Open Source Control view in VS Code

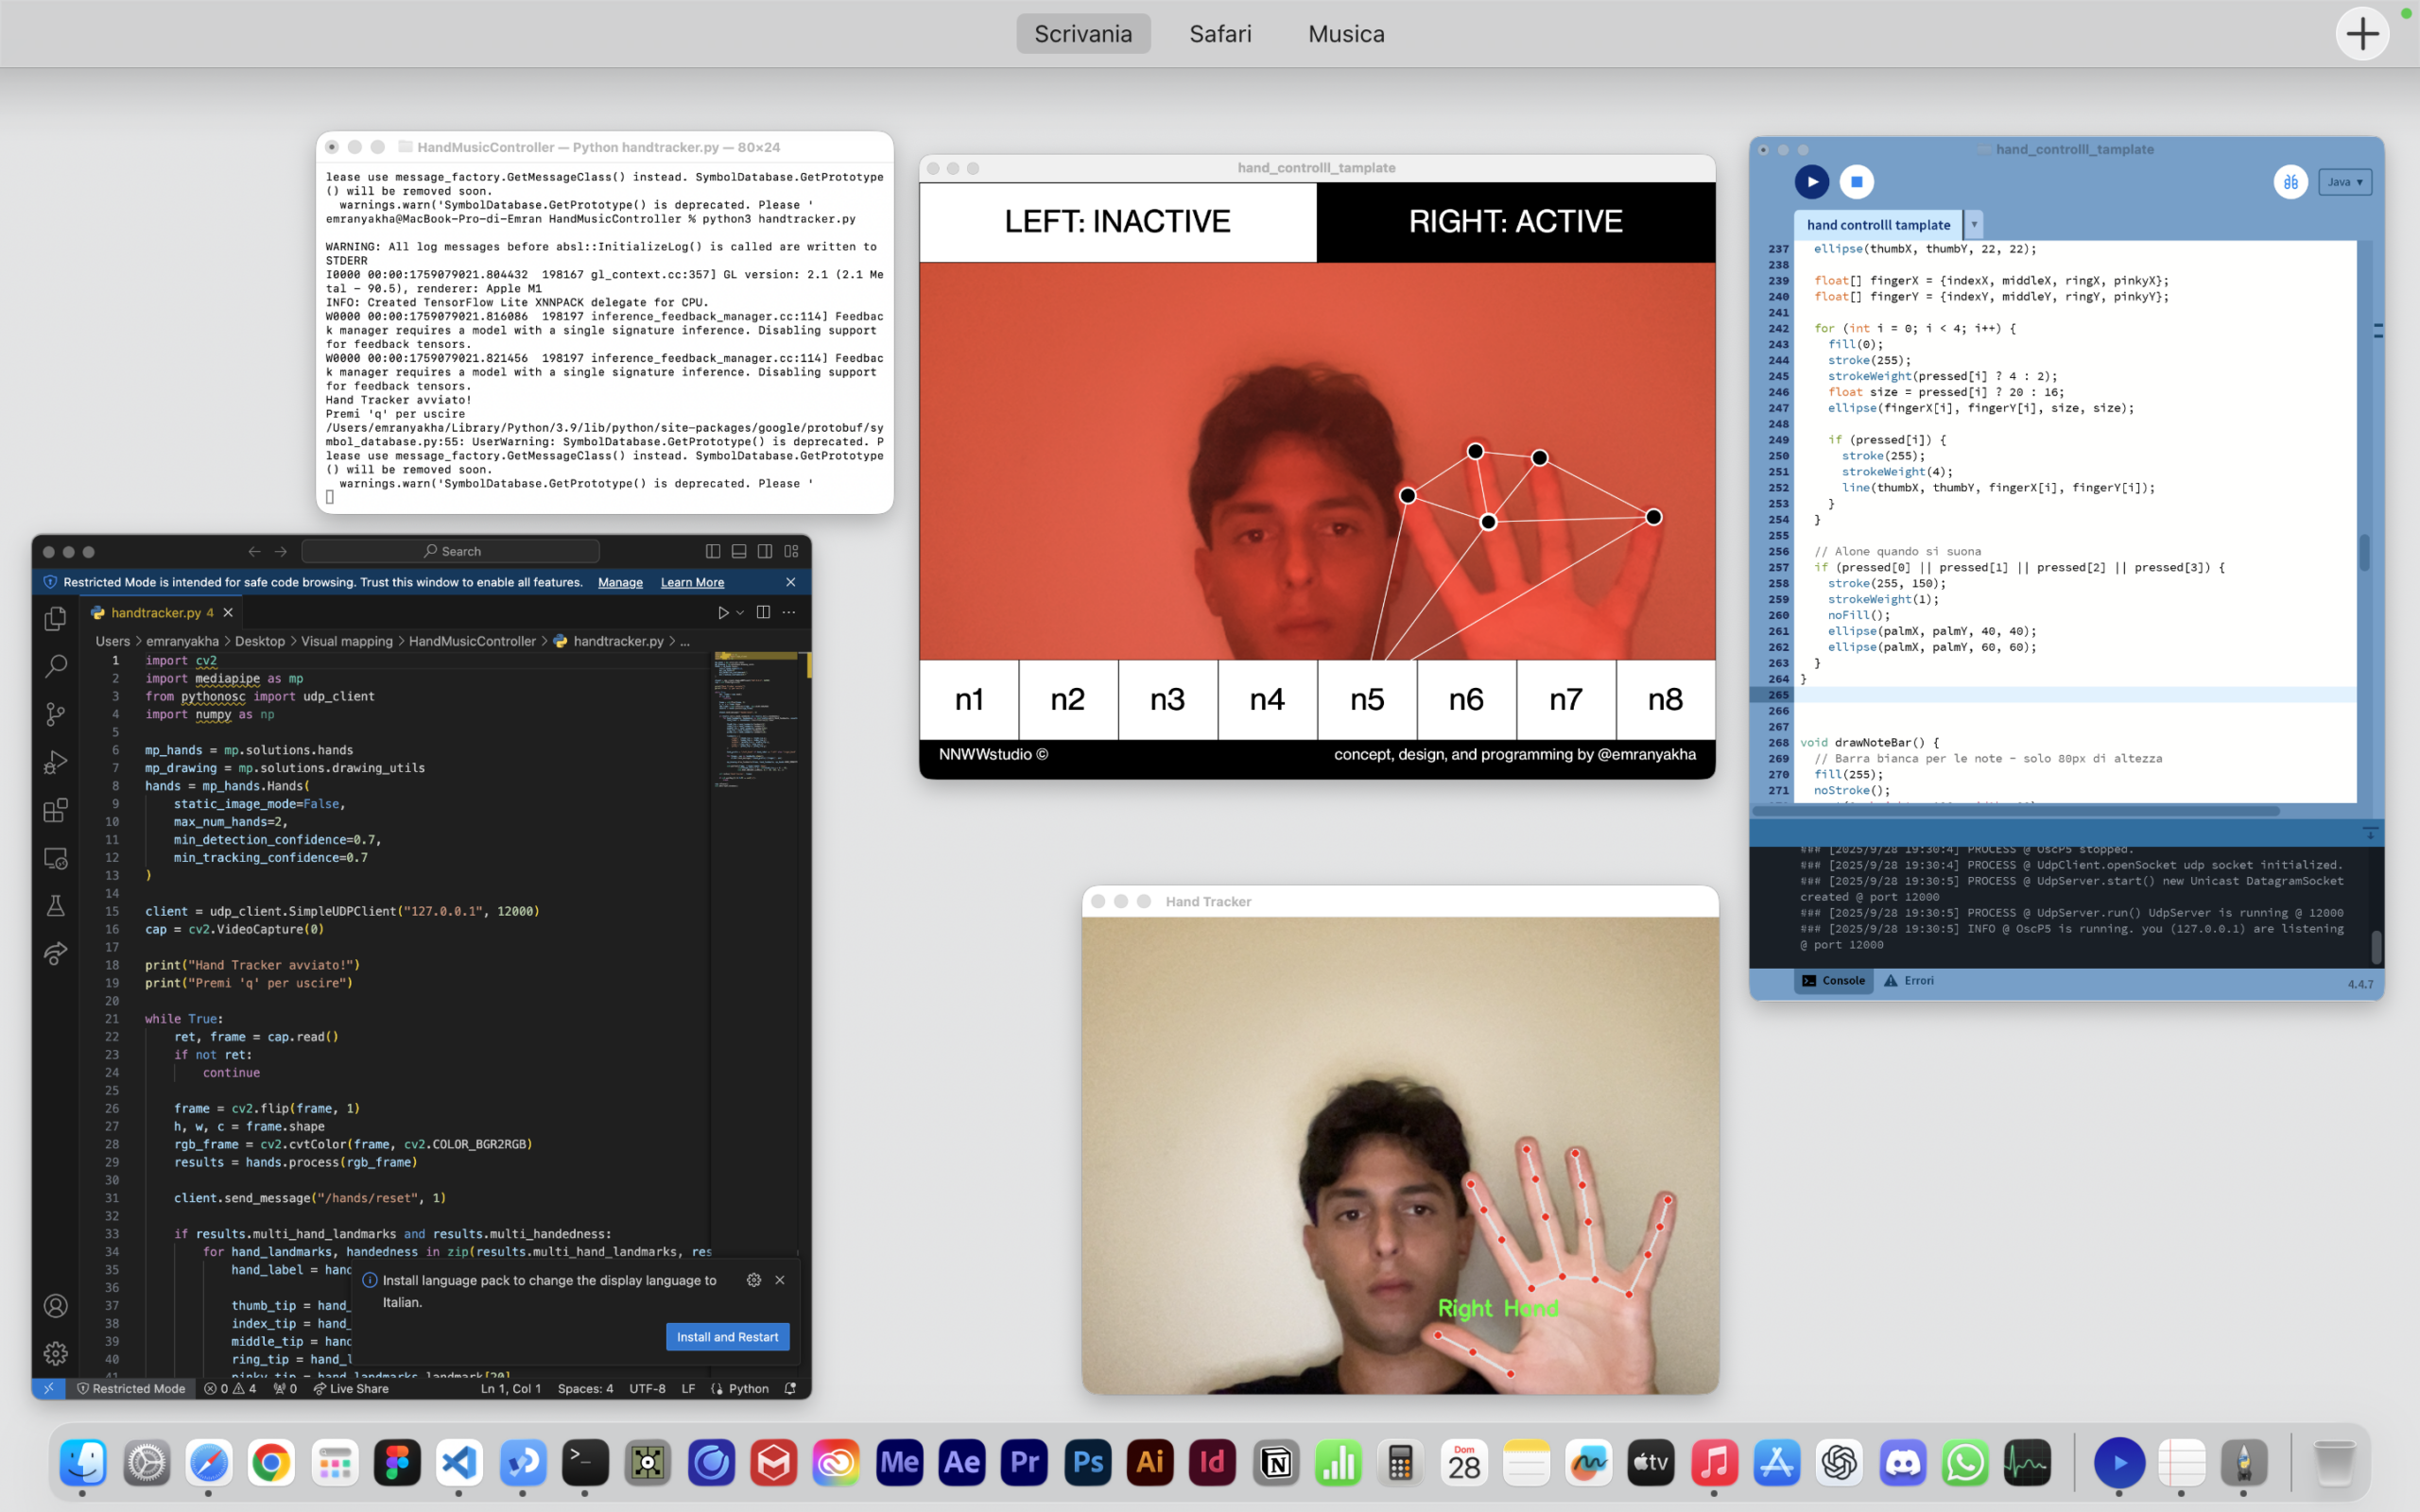tap(56, 713)
